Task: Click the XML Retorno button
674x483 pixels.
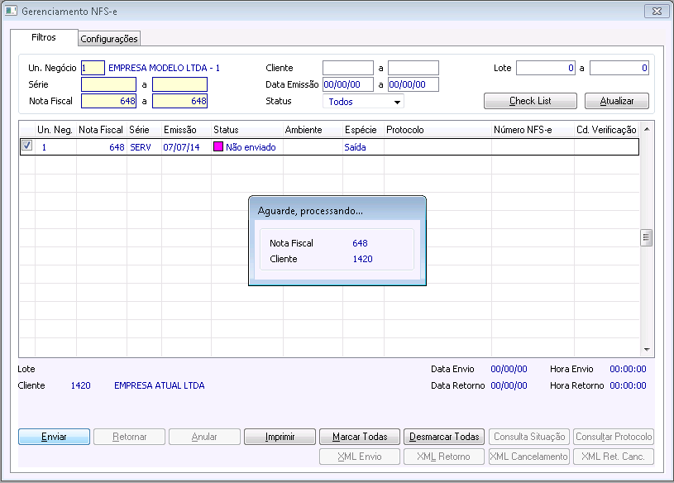Action: tap(444, 457)
